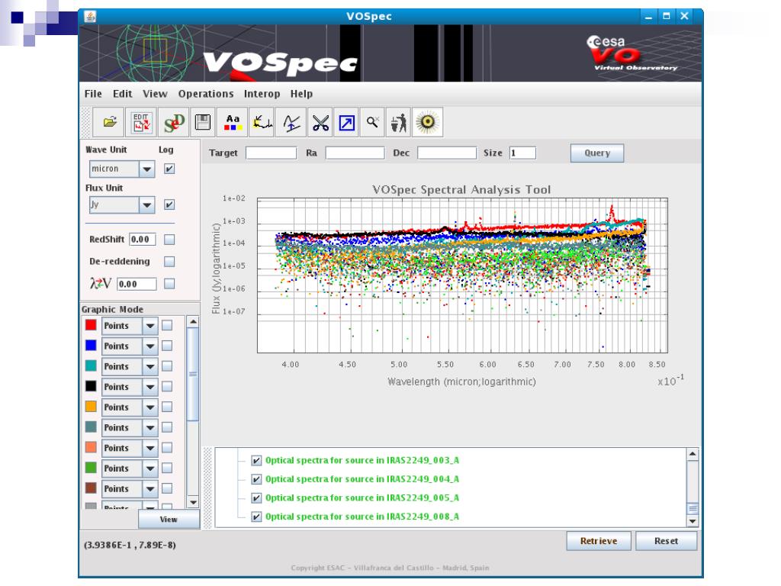Click the black color swatch
781x586 pixels.
pos(91,386)
